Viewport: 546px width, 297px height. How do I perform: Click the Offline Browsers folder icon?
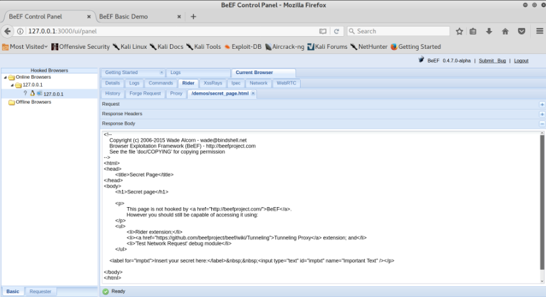[11, 102]
